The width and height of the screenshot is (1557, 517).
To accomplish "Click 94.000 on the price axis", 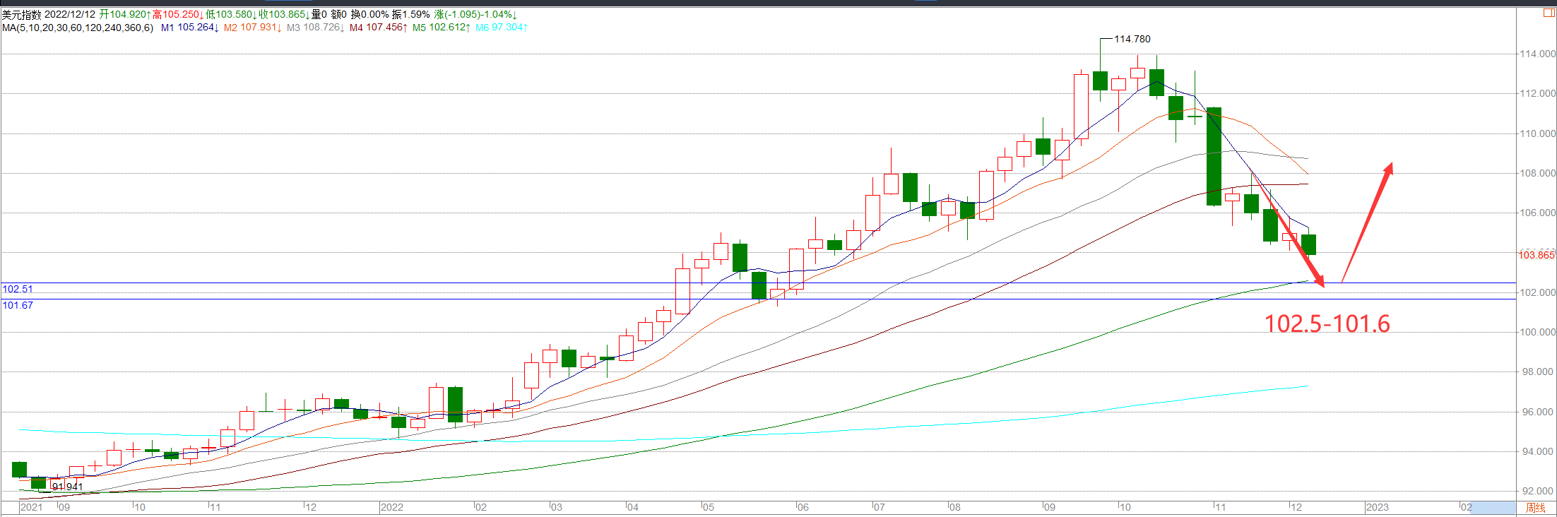I will point(1537,451).
